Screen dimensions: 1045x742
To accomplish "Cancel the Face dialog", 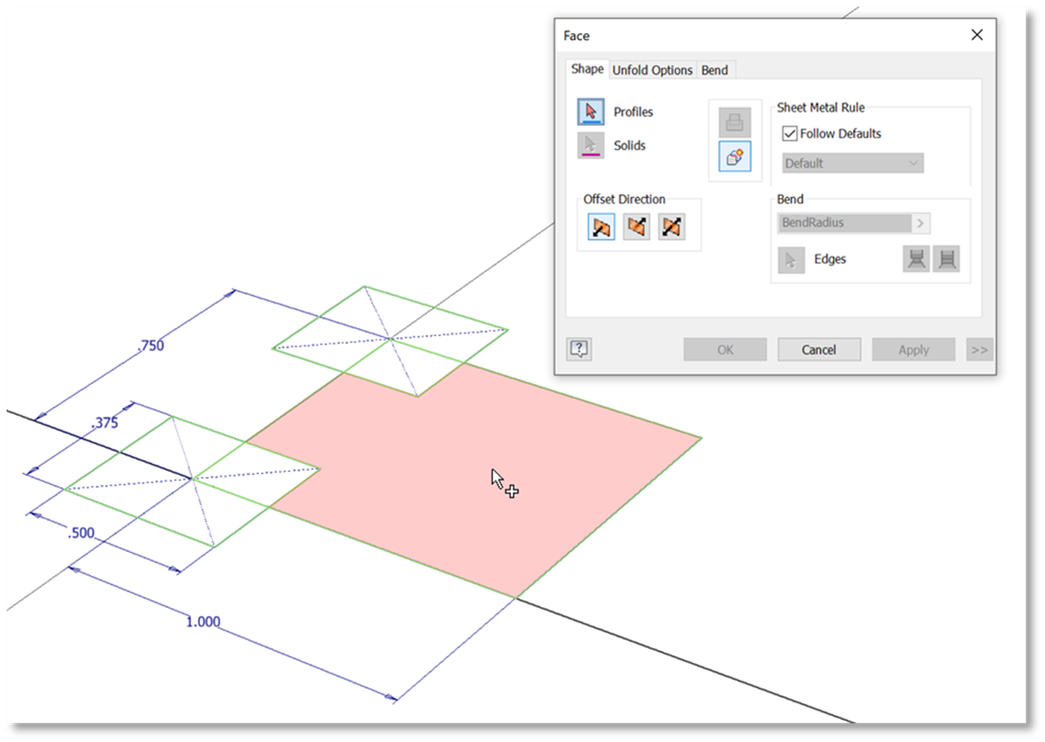I will click(818, 348).
